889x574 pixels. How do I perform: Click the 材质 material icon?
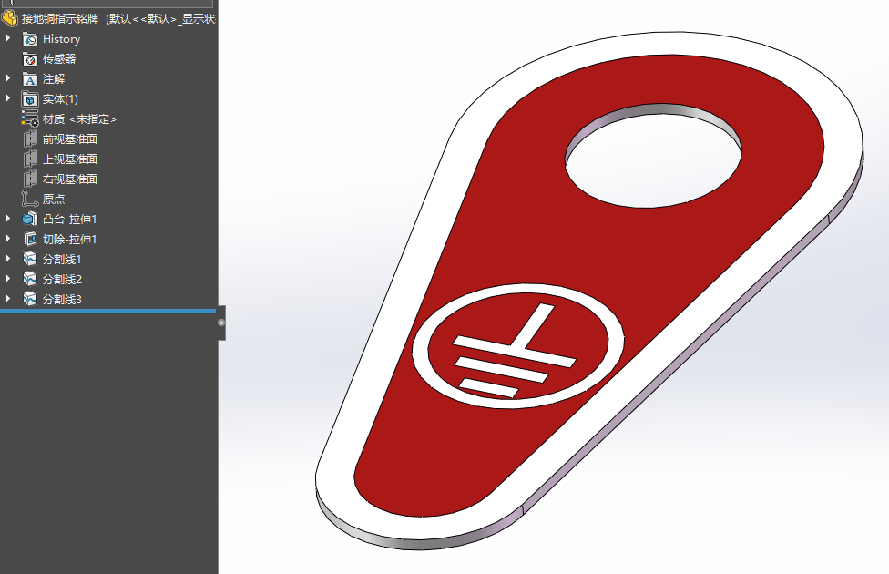[x=30, y=118]
